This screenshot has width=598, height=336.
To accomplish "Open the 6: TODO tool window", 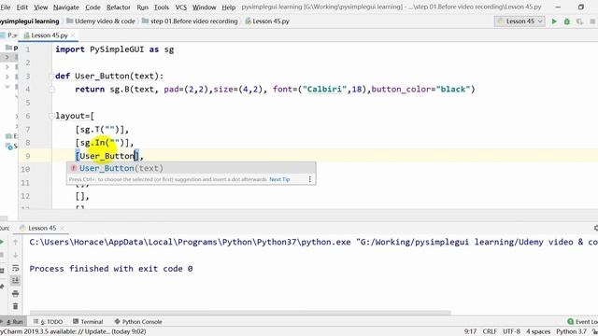I will coord(48,321).
